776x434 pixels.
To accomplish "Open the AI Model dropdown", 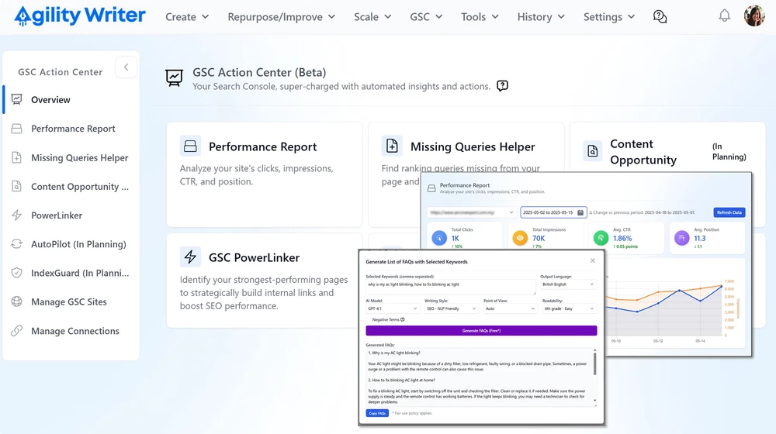I will coord(393,308).
